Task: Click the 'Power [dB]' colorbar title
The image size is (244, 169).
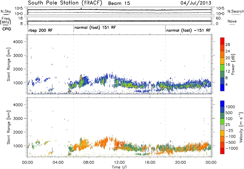Action: (x=233, y=64)
